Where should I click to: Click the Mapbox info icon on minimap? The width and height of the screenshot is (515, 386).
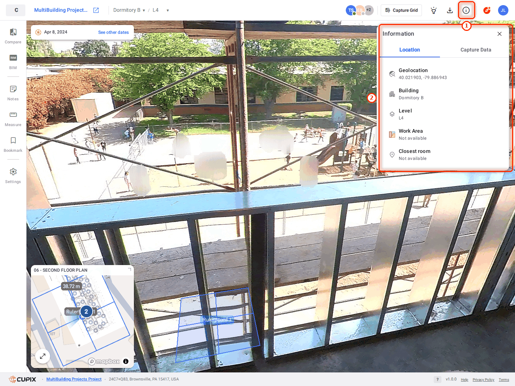point(126,361)
